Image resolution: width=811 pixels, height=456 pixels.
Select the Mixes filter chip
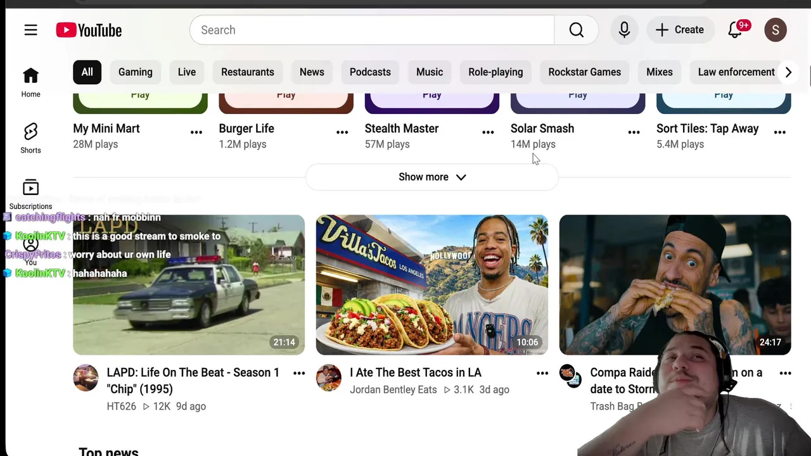click(x=660, y=72)
